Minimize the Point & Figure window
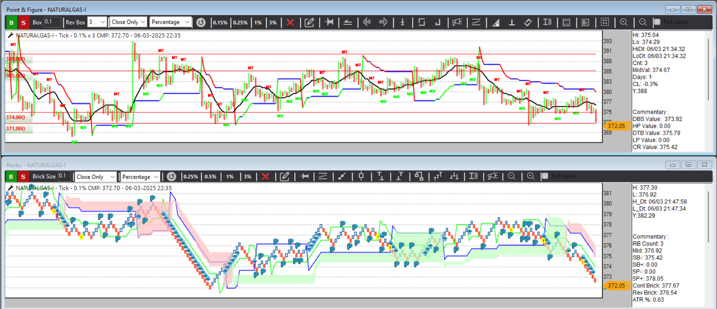Screen dimensions: 717x309 (x=673, y=9)
